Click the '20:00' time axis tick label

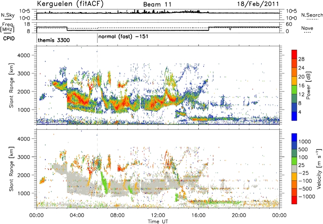coord(239,215)
